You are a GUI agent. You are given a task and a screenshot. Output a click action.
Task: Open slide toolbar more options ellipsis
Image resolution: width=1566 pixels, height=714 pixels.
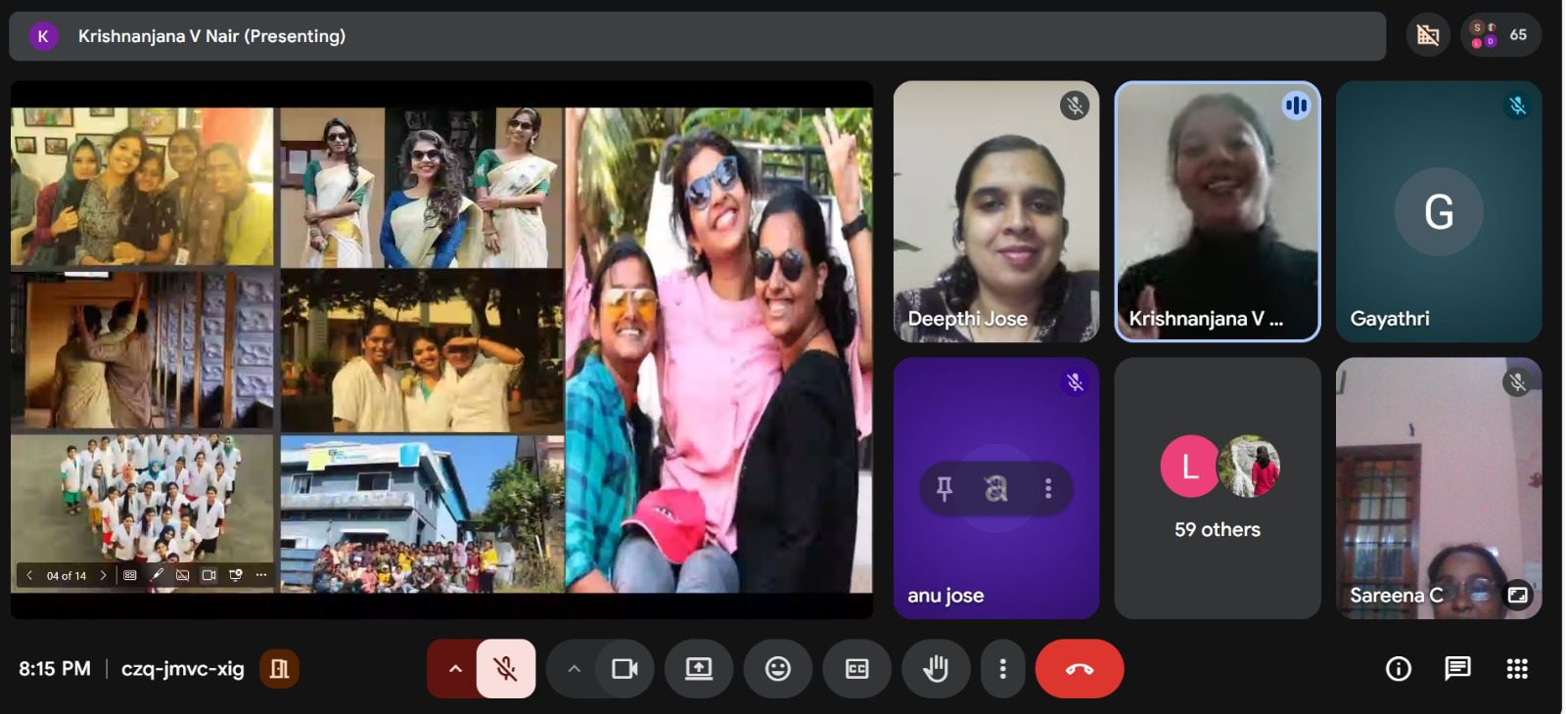[x=261, y=575]
